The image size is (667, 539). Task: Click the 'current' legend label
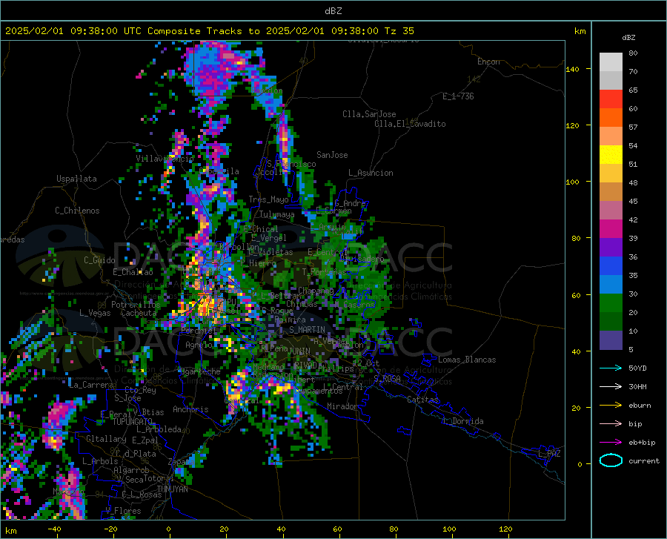tap(644, 460)
